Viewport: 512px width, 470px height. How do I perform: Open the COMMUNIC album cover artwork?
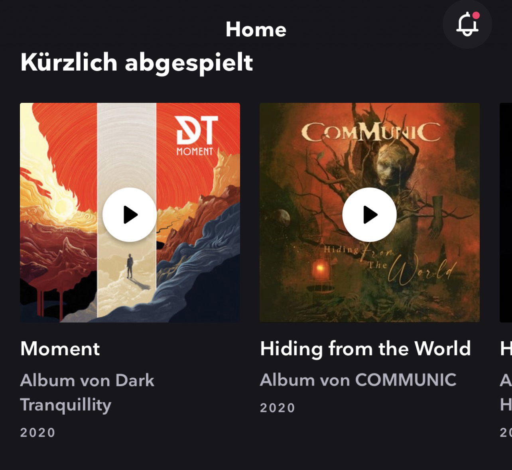(370, 212)
